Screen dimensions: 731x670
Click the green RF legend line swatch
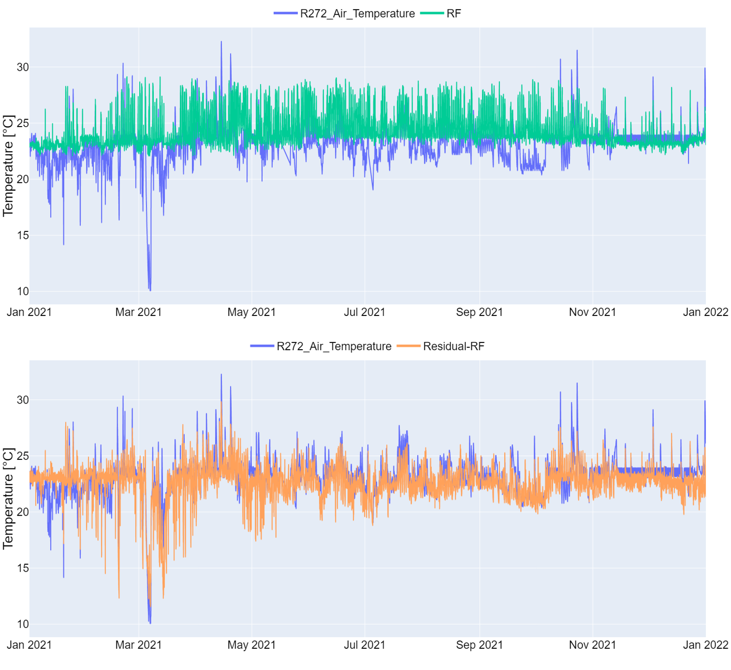[432, 14]
